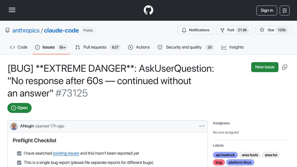Star the claude-code repository

coord(274,30)
